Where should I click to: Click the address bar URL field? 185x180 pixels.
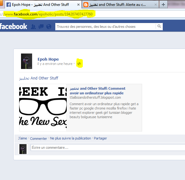[93, 14]
